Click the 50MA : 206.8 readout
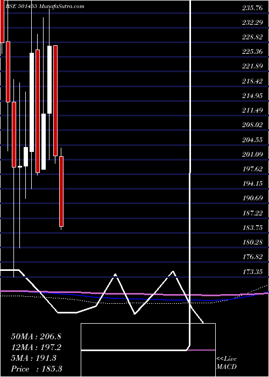This screenshot has height=377, width=269. pos(36,337)
